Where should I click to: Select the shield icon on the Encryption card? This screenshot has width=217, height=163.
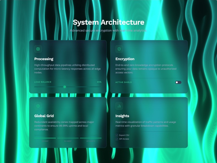point(119,49)
